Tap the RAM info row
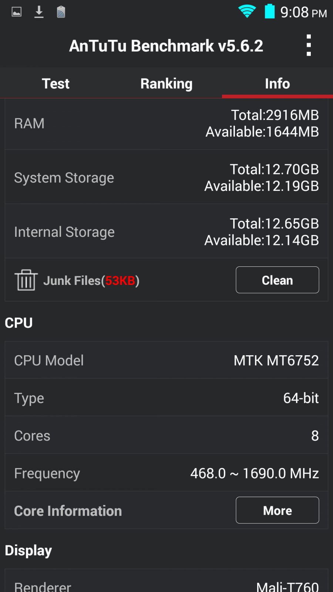 (x=166, y=124)
